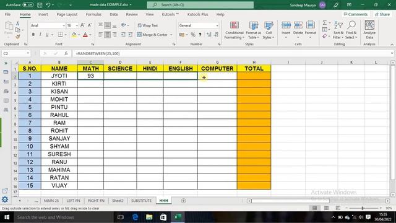Click the Kutools settings gear icon
The image size is (396, 223).
pyautogui.click(x=5, y=199)
